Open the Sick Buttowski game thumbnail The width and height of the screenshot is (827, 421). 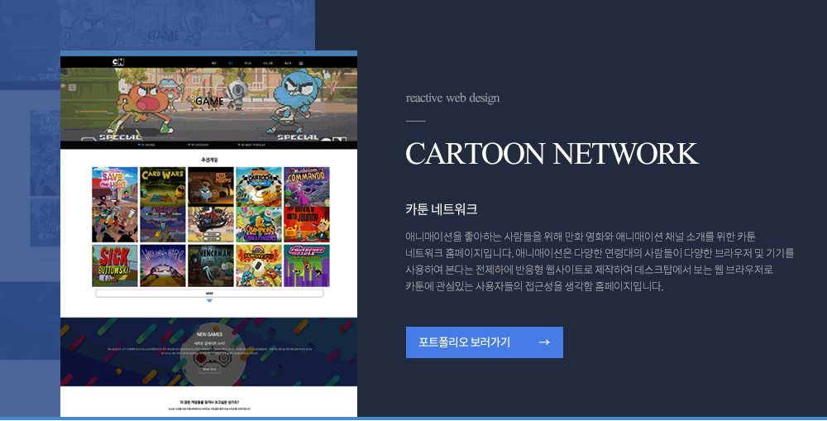tap(114, 266)
